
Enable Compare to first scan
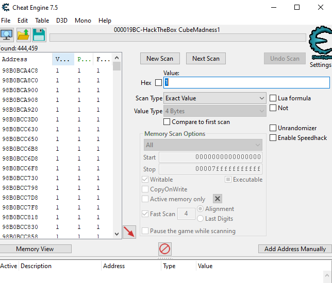click(167, 122)
